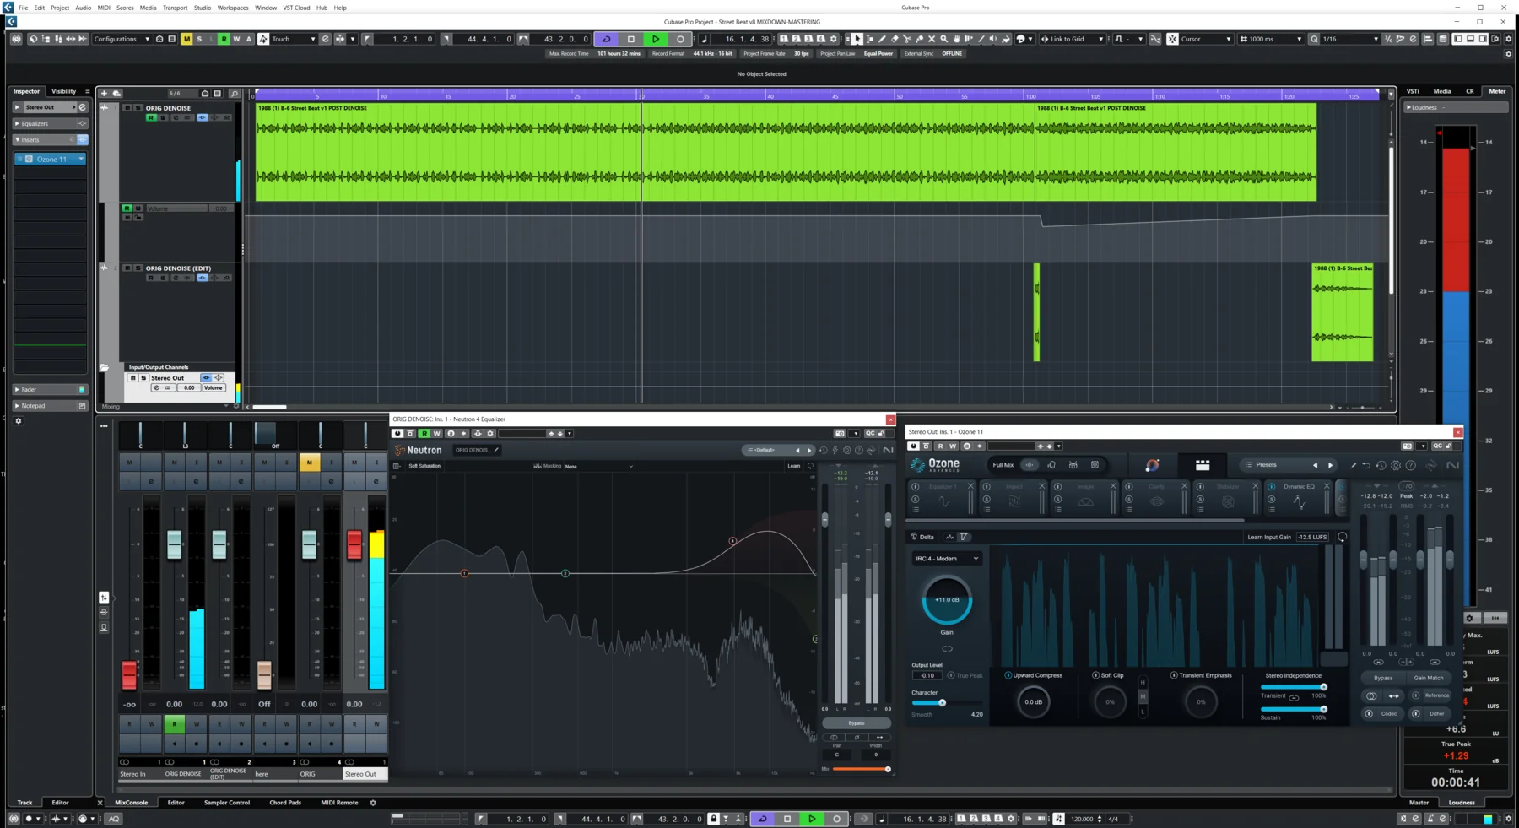The height and width of the screenshot is (828, 1519).
Task: Open the 1000 ms grid dropdown
Action: pos(1270,39)
